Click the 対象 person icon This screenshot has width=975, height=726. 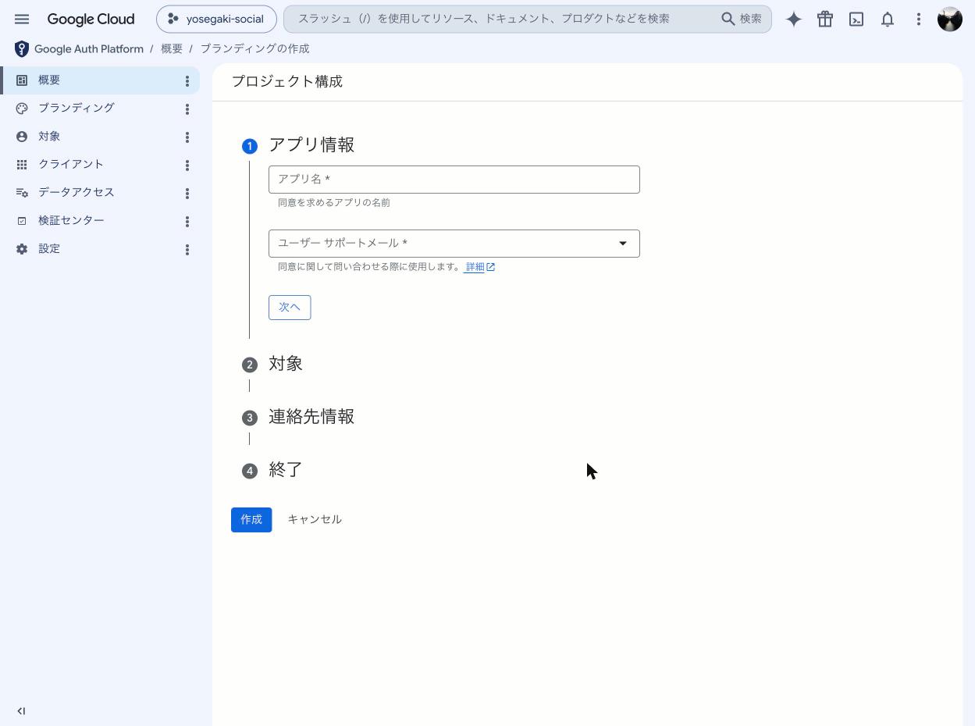click(22, 137)
